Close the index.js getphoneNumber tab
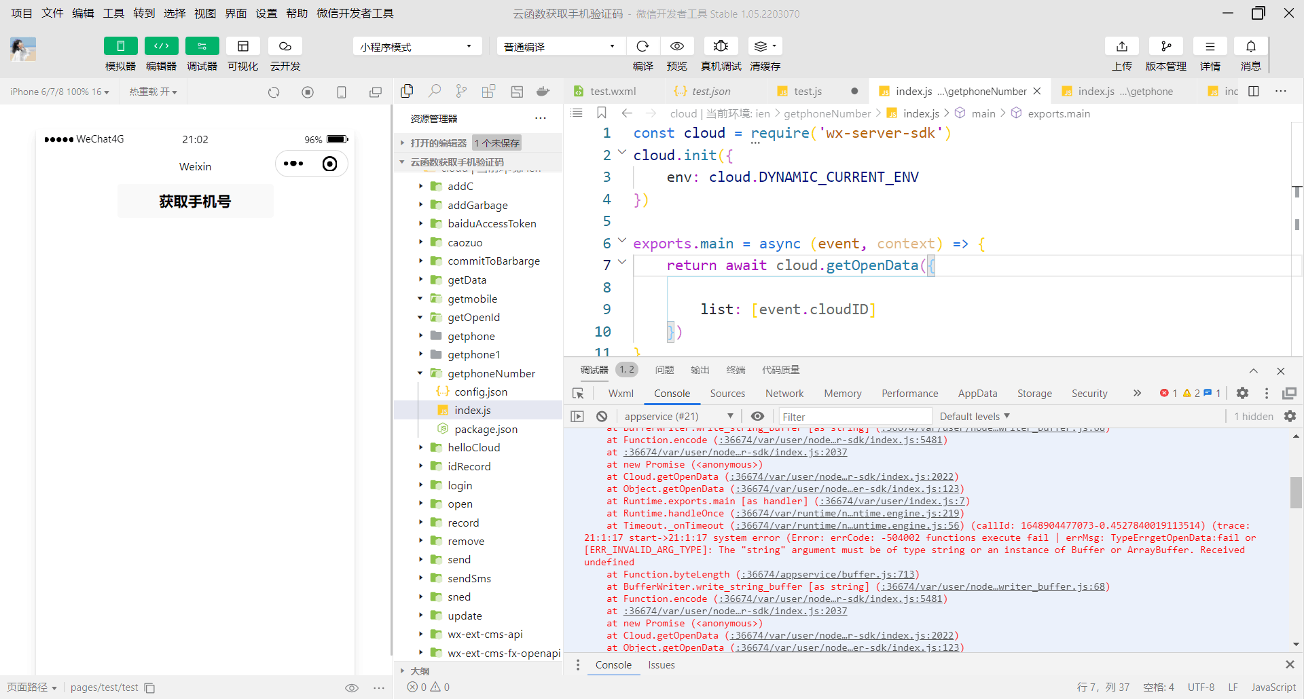Image resolution: width=1304 pixels, height=699 pixels. click(x=1037, y=91)
